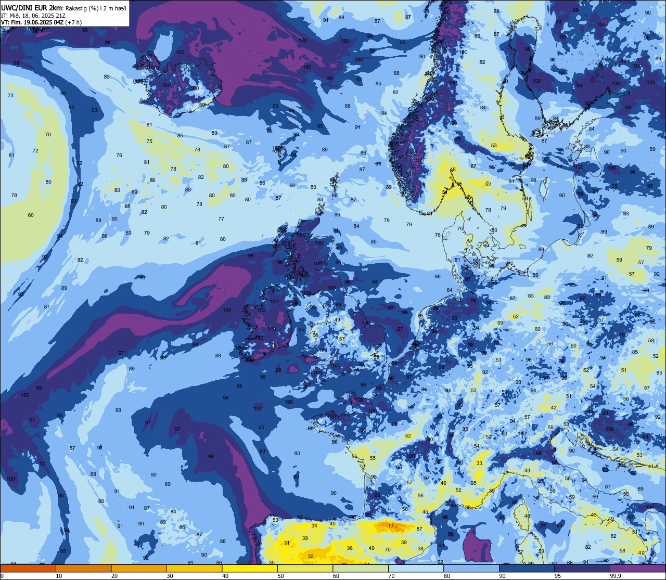Viewport: 666px width, 580px height.
Task: Click the legend tick label "99.9"
Action: click(x=616, y=576)
